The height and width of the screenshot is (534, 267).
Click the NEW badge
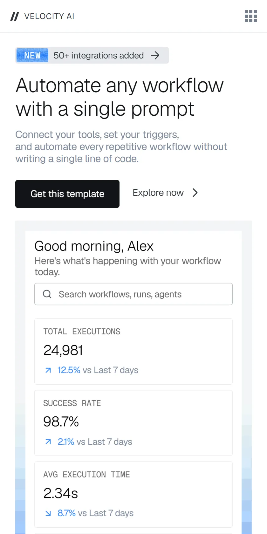pos(32,55)
